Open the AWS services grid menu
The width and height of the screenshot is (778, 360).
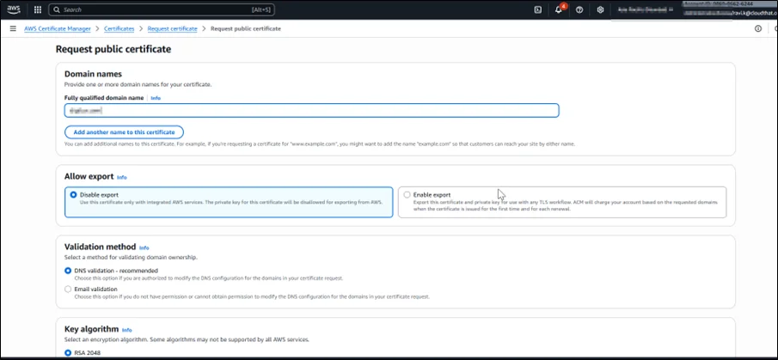pos(37,9)
